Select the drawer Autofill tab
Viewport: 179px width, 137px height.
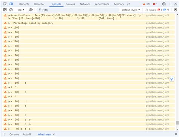pyautogui.click(x=27, y=134)
